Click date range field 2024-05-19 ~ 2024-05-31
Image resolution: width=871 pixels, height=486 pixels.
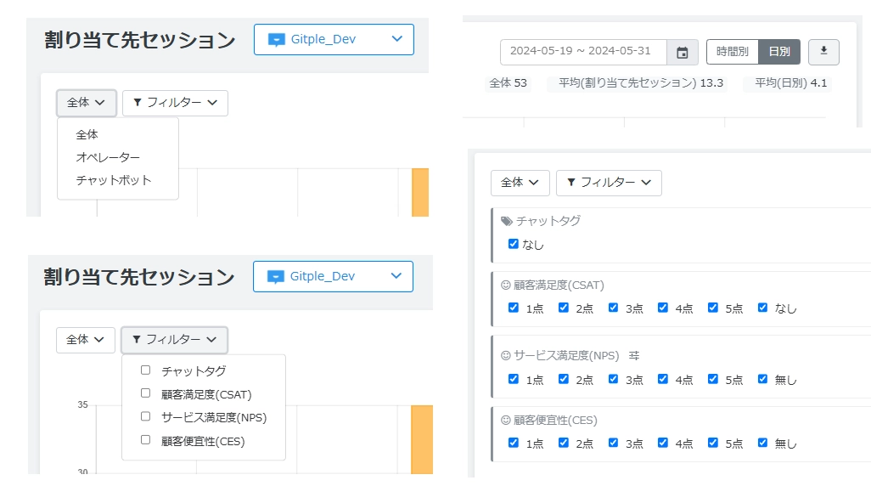(x=583, y=53)
